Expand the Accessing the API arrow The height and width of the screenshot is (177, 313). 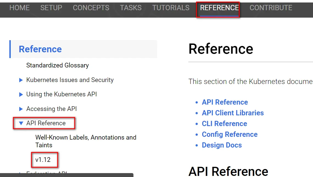(x=21, y=109)
